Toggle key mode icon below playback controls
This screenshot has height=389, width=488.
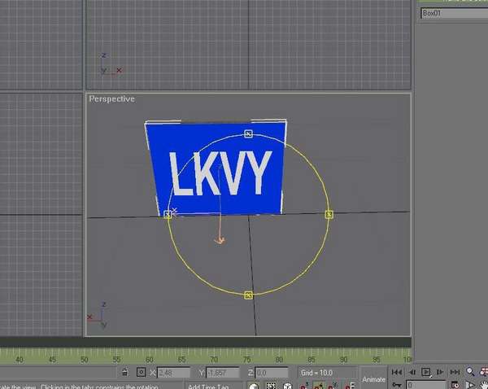(396, 385)
